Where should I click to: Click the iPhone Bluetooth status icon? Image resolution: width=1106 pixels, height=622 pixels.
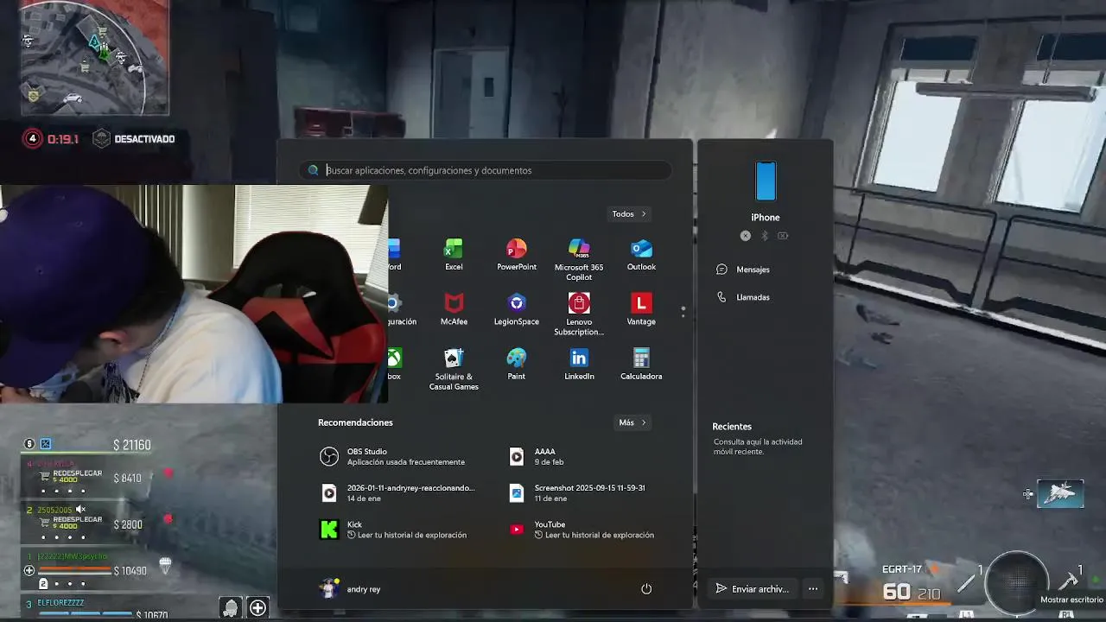pyautogui.click(x=764, y=236)
